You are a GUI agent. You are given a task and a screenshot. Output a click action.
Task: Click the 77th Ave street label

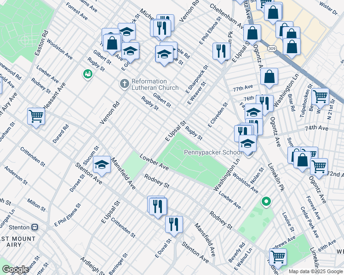coord(243,88)
